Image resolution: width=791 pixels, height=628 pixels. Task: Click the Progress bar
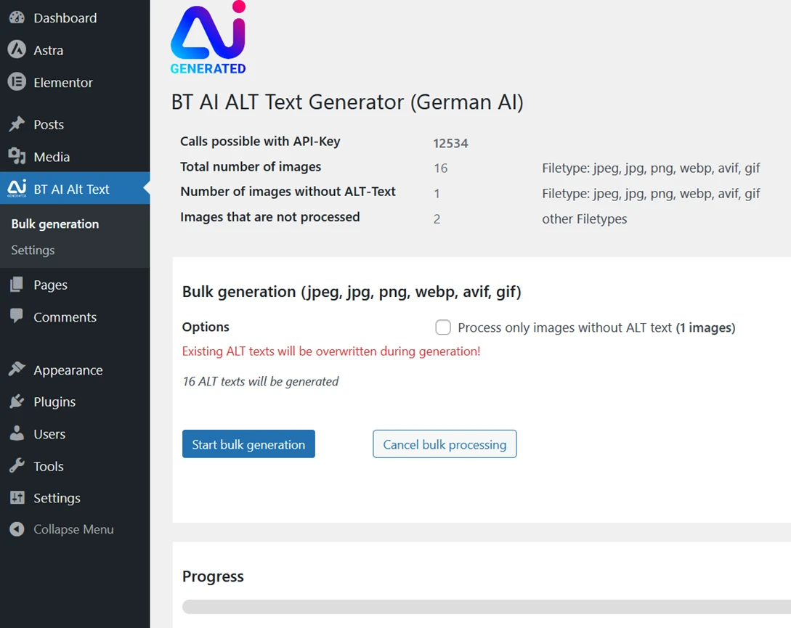[x=479, y=605]
